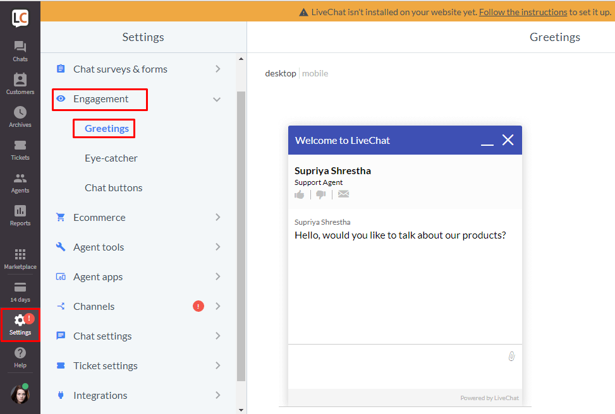
Task: Click the Engagement eye icon
Action: pyautogui.click(x=61, y=98)
